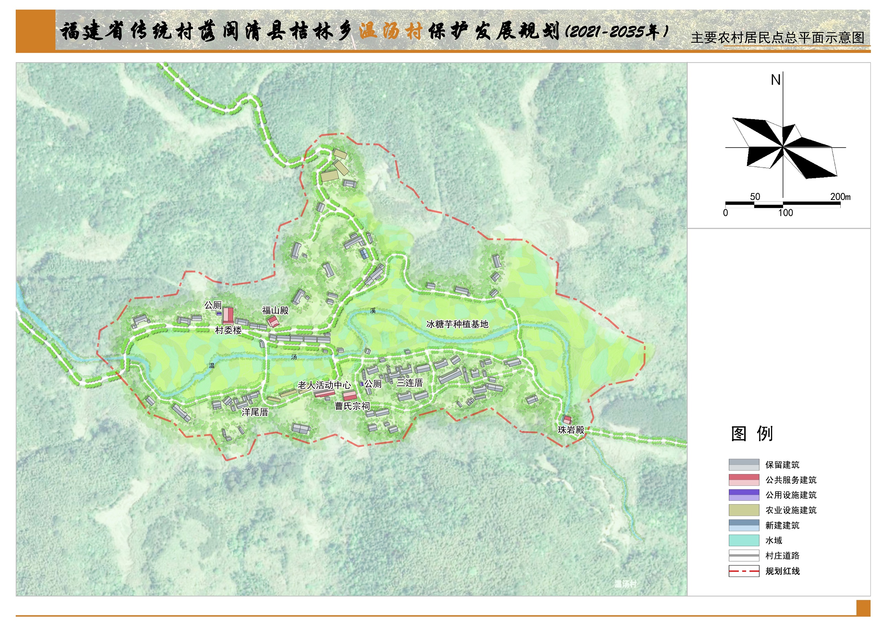Click the 水域 cyan legend swatch
Screen dimensions: 887x627
[744, 540]
